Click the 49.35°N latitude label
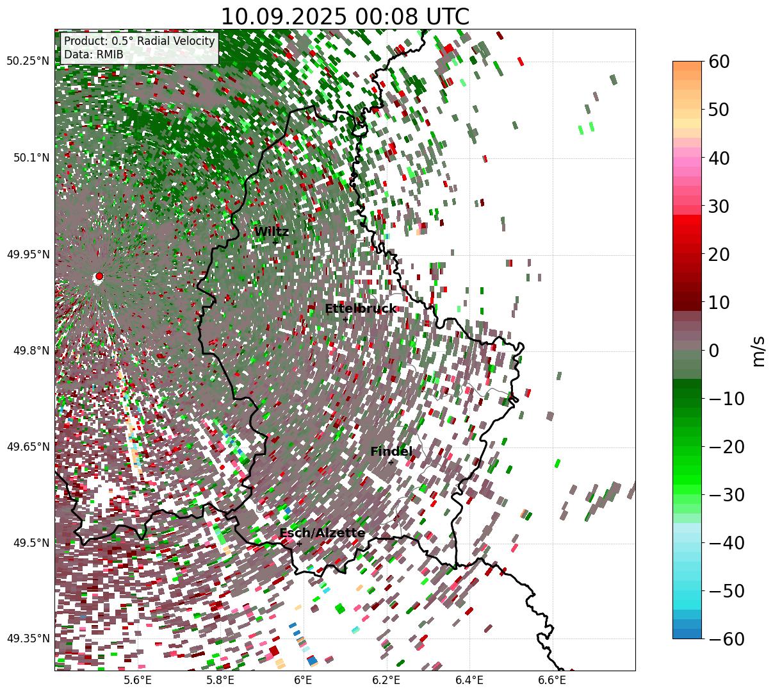This screenshot has width=773, height=693. [x=28, y=639]
